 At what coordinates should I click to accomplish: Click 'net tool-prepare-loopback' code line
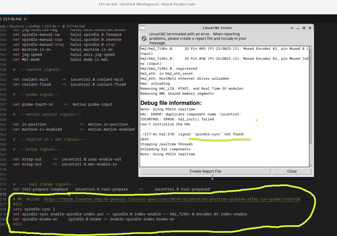(111, 189)
